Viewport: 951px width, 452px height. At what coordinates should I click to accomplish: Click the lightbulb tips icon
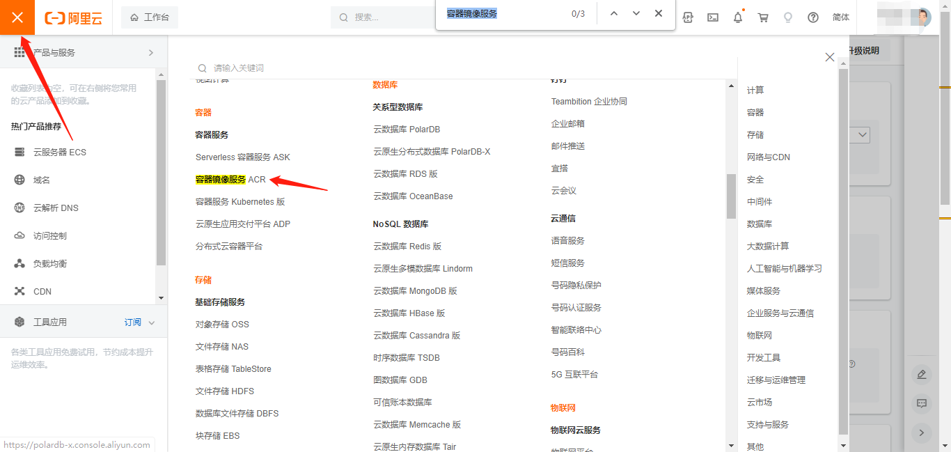(x=788, y=17)
